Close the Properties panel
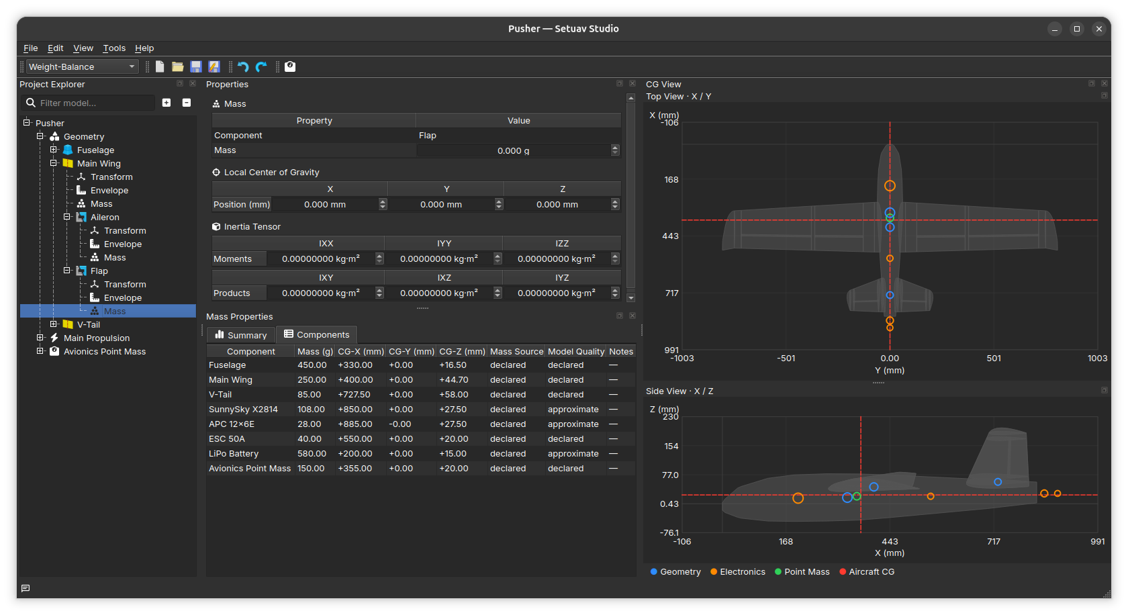Image resolution: width=1128 pixels, height=615 pixels. coord(632,83)
